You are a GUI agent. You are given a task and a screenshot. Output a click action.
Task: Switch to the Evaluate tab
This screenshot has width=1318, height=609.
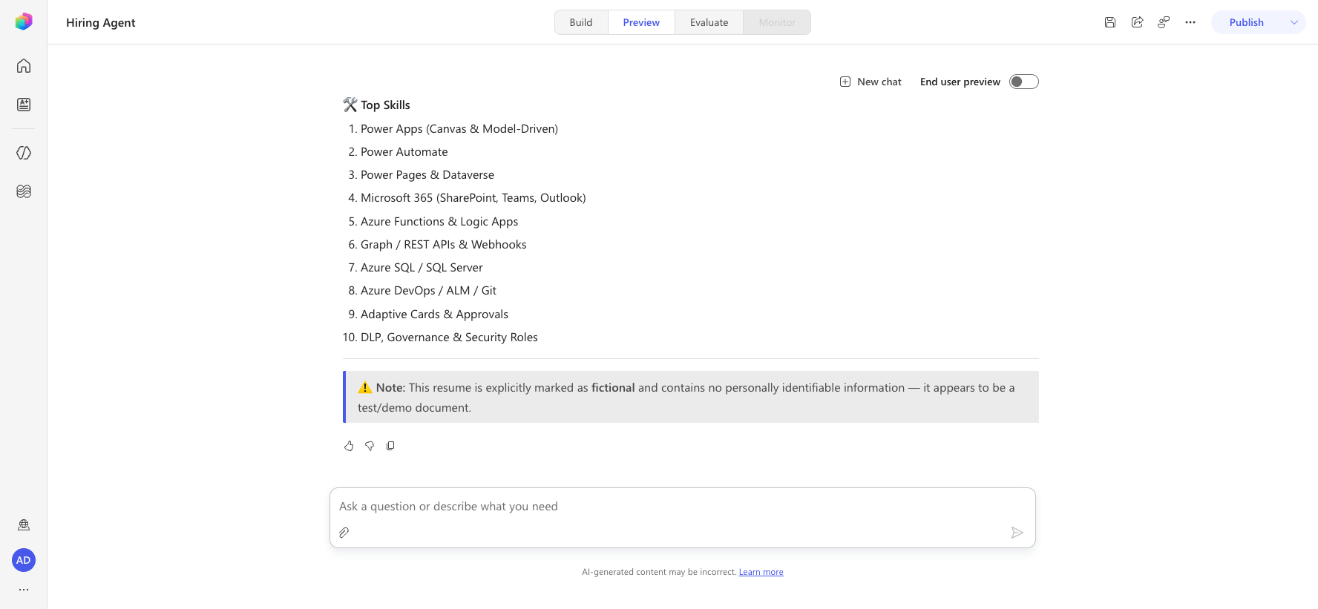coord(709,22)
